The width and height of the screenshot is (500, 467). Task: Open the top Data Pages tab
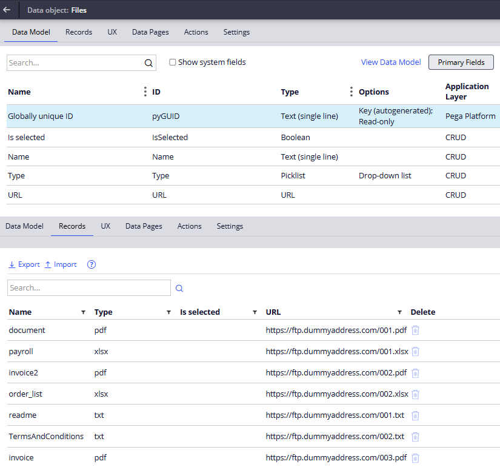[150, 32]
